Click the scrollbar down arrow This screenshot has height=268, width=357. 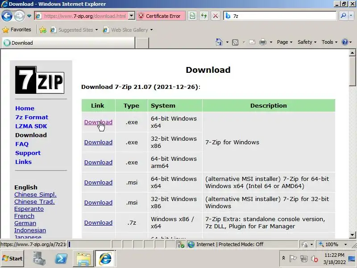(352, 235)
